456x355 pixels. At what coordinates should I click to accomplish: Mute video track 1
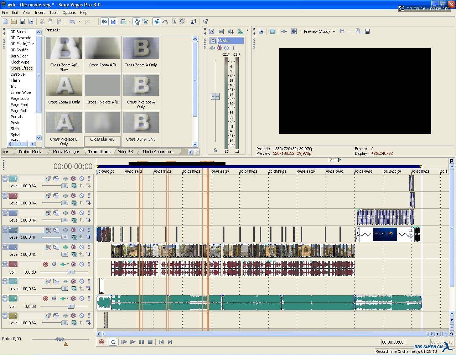(x=82, y=179)
